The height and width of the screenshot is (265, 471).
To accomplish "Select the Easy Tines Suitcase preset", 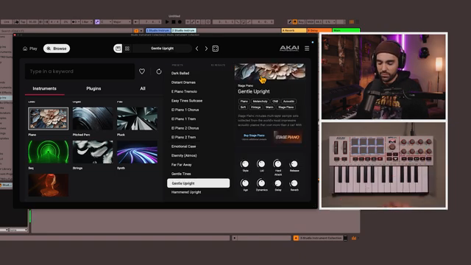I will (187, 101).
